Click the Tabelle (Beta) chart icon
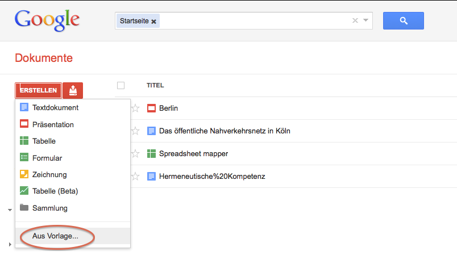The width and height of the screenshot is (457, 268). coord(24,191)
